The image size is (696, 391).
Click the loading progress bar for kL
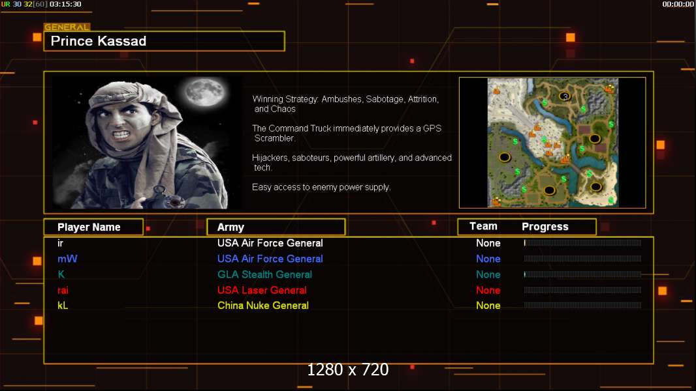coord(582,305)
